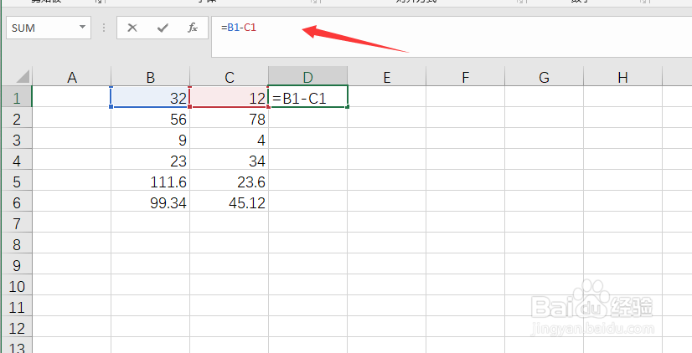Click cell B6 containing 99.34
692x353 pixels.
click(151, 202)
